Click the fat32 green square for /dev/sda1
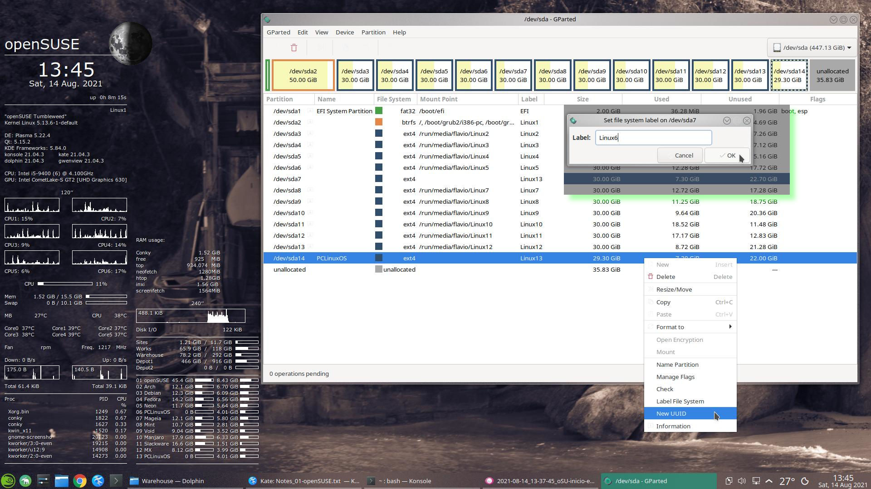The image size is (871, 489). (379, 111)
